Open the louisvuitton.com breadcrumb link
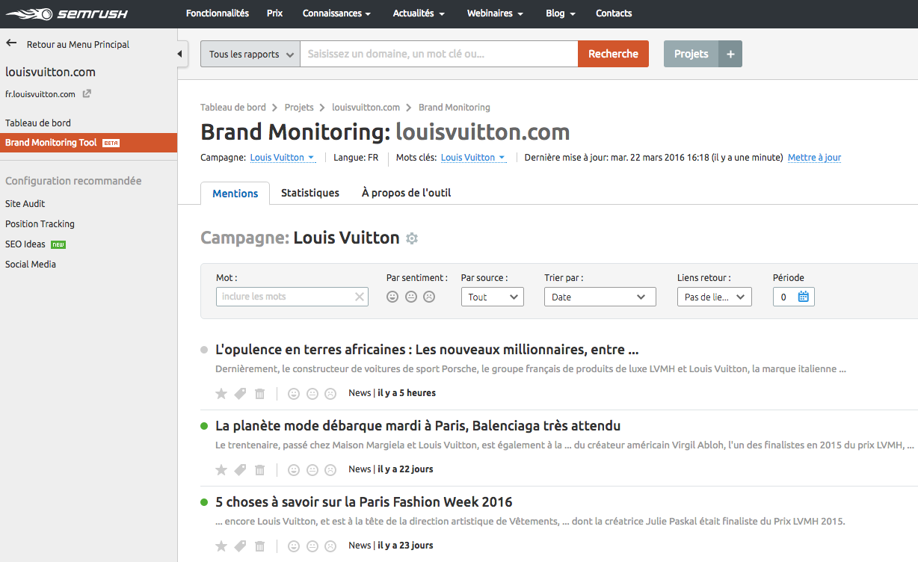Screen dimensions: 918x562 click(366, 108)
